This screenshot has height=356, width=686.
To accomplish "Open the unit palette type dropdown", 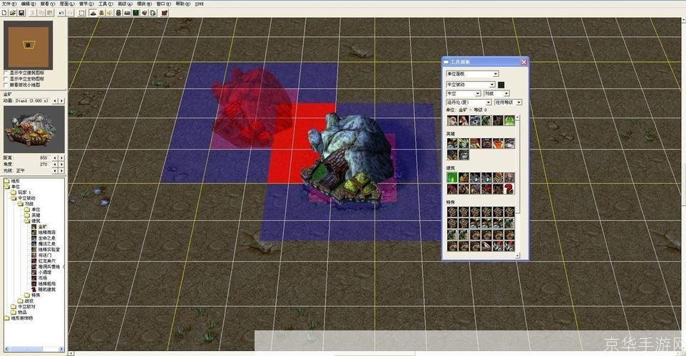I will click(x=472, y=74).
